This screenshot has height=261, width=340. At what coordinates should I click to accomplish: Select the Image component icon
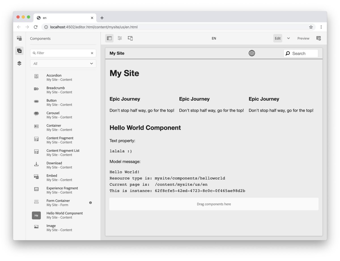coord(36,227)
